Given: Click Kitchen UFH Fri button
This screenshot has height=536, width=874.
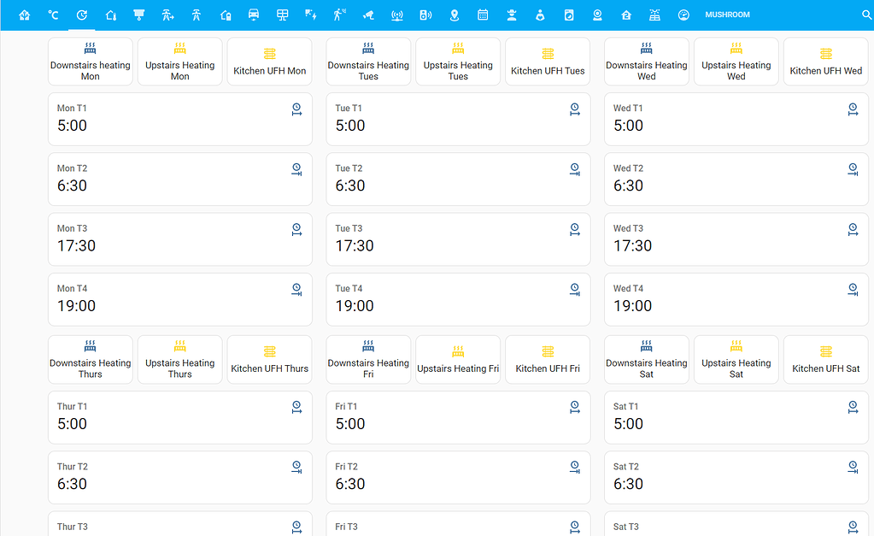Looking at the screenshot, I should 548,359.
